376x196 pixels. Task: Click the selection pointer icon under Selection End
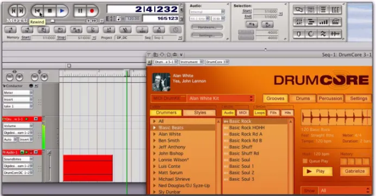[252, 24]
